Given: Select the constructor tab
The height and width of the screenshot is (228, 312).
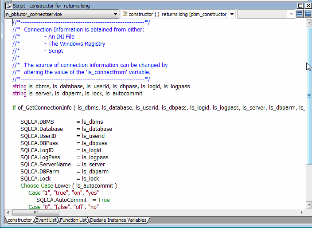Looking at the screenshot, I should [x=19, y=220].
